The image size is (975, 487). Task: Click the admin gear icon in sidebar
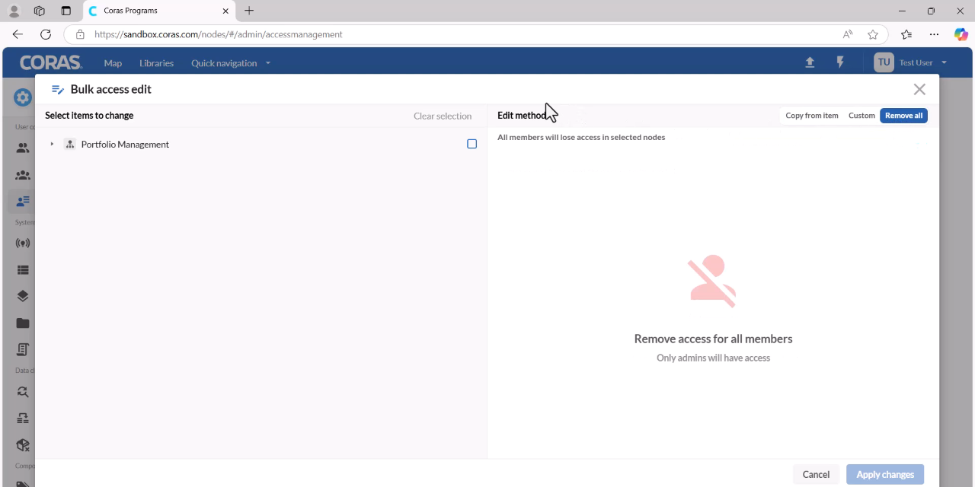23,97
